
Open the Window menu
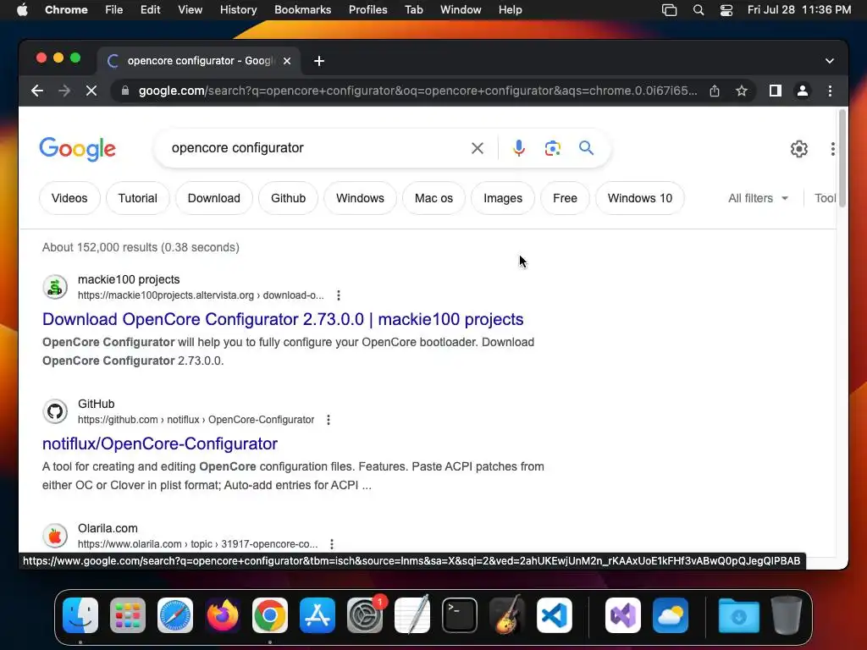coord(461,10)
